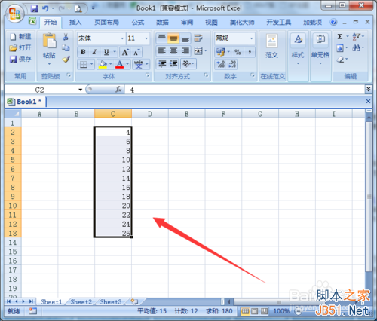Click the 打开 button

20,47
